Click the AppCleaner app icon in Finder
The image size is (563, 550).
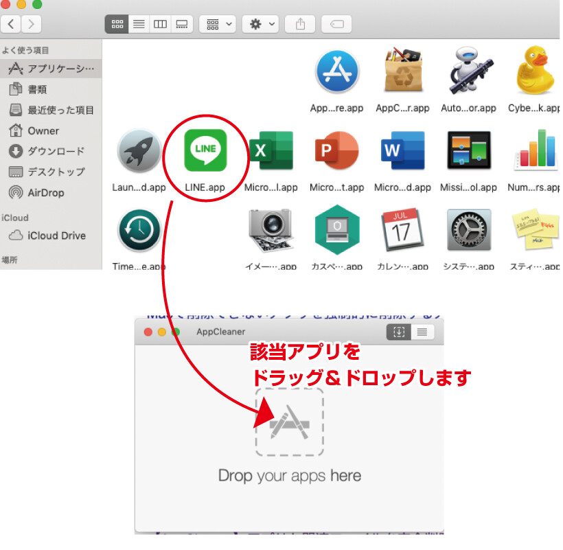pos(402,72)
